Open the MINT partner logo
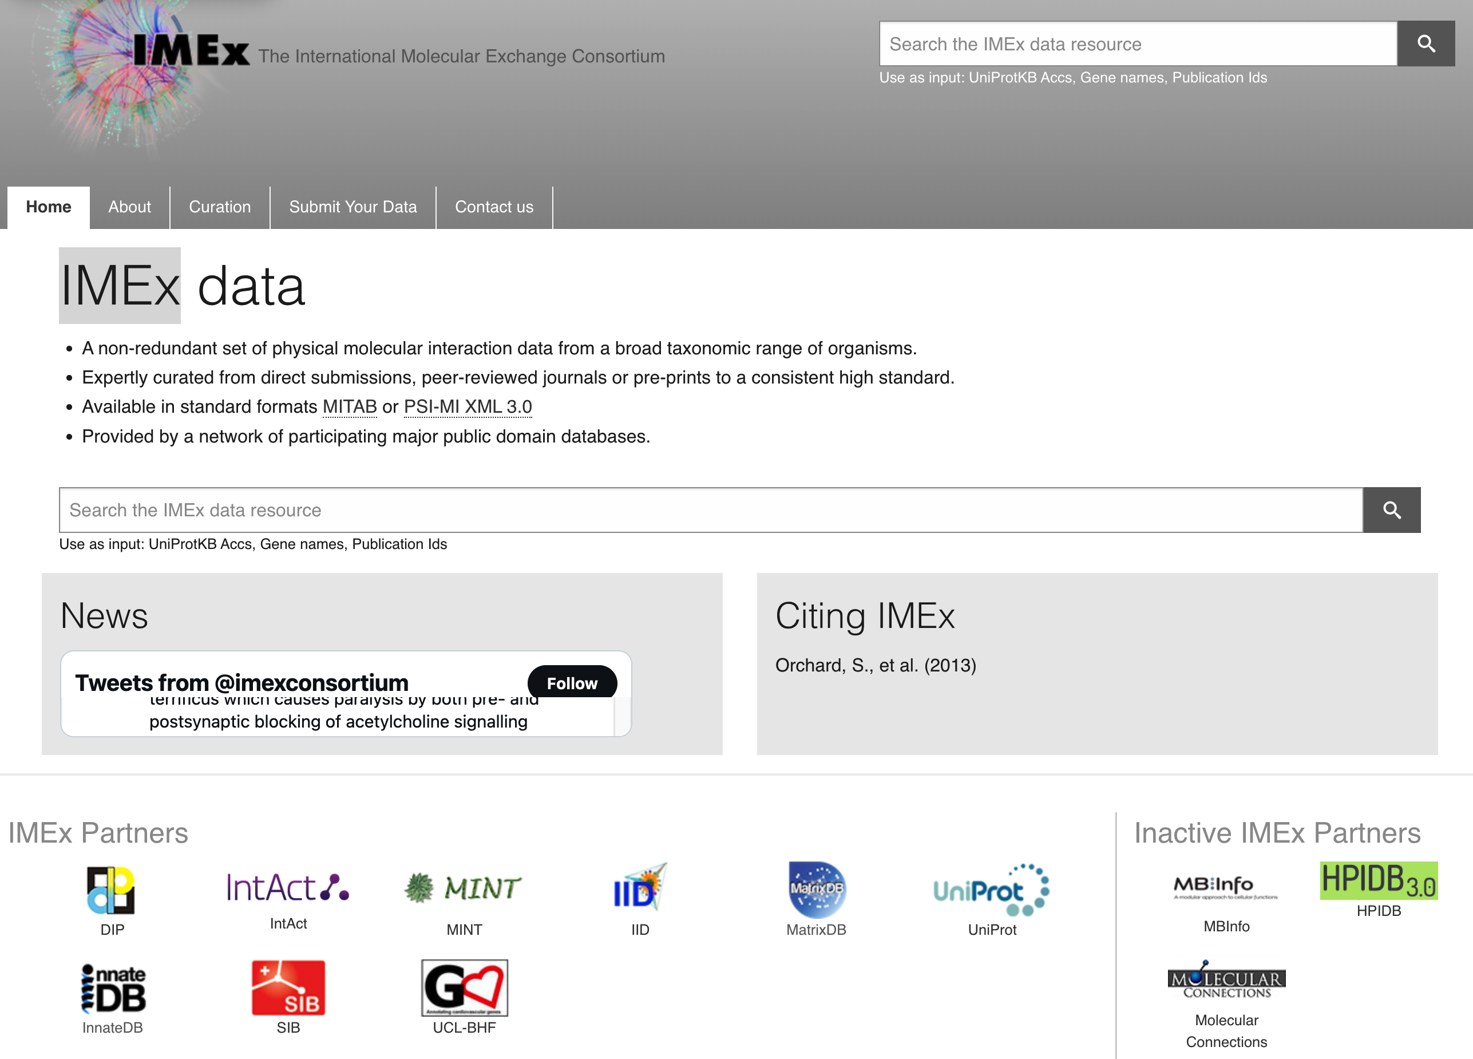 [463, 888]
